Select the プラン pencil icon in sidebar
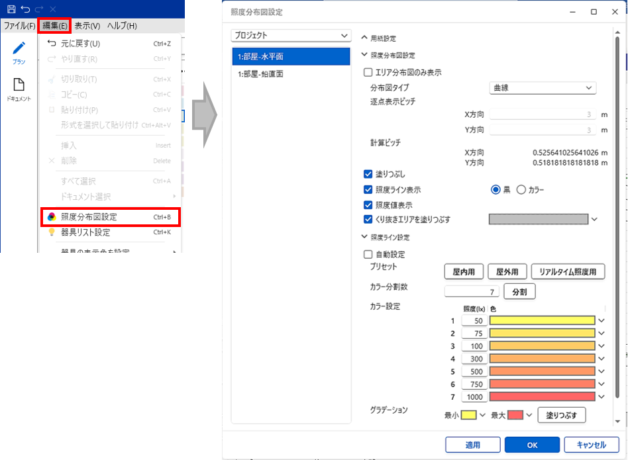This screenshot has width=628, height=460. tap(19, 48)
